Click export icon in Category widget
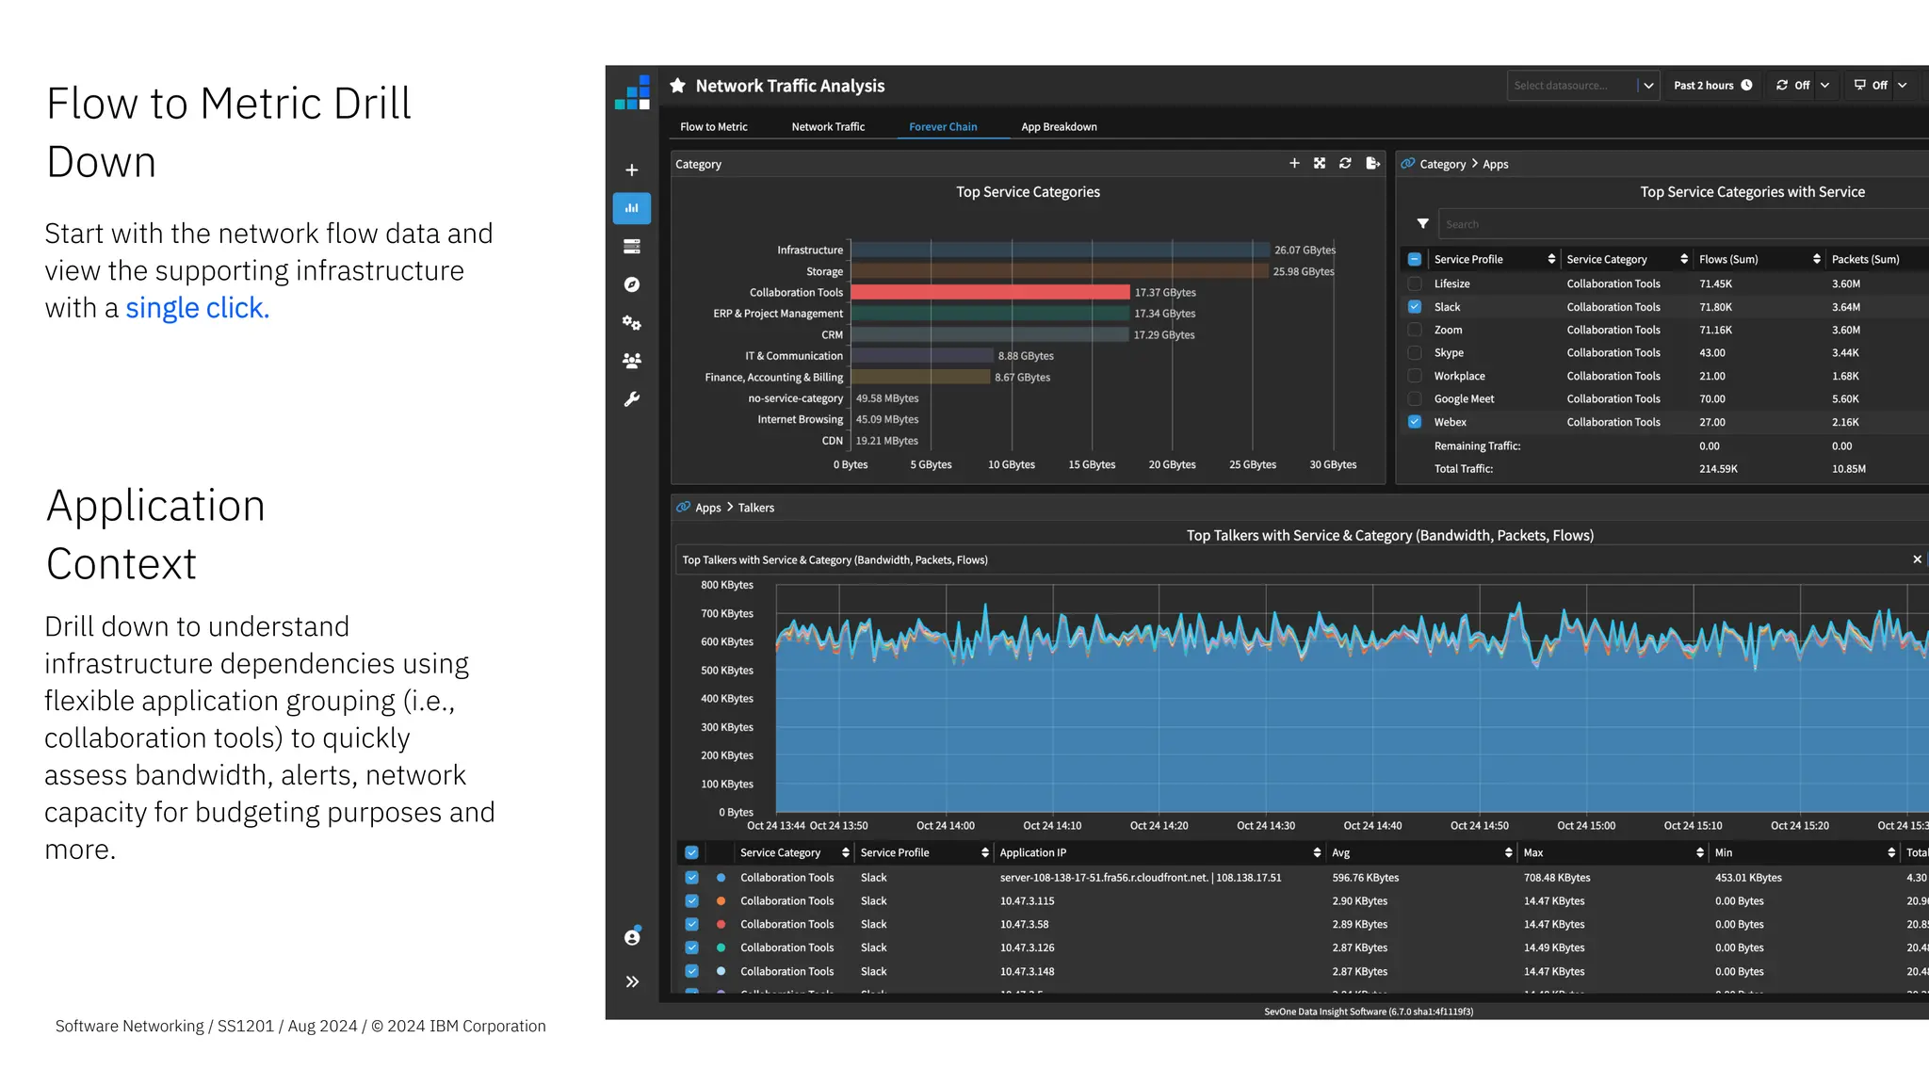The height and width of the screenshot is (1085, 1929). [1372, 163]
